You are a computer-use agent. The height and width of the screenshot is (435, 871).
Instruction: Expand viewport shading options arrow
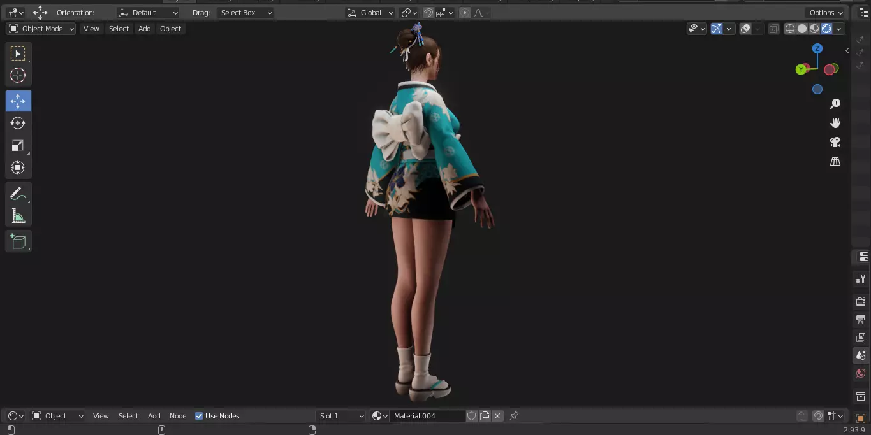tap(838, 29)
